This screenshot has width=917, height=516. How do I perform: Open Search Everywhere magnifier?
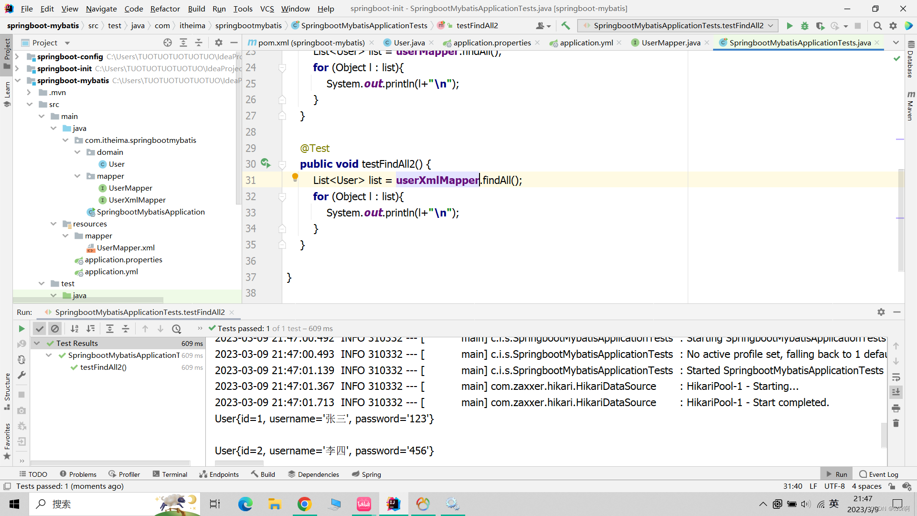click(x=877, y=25)
